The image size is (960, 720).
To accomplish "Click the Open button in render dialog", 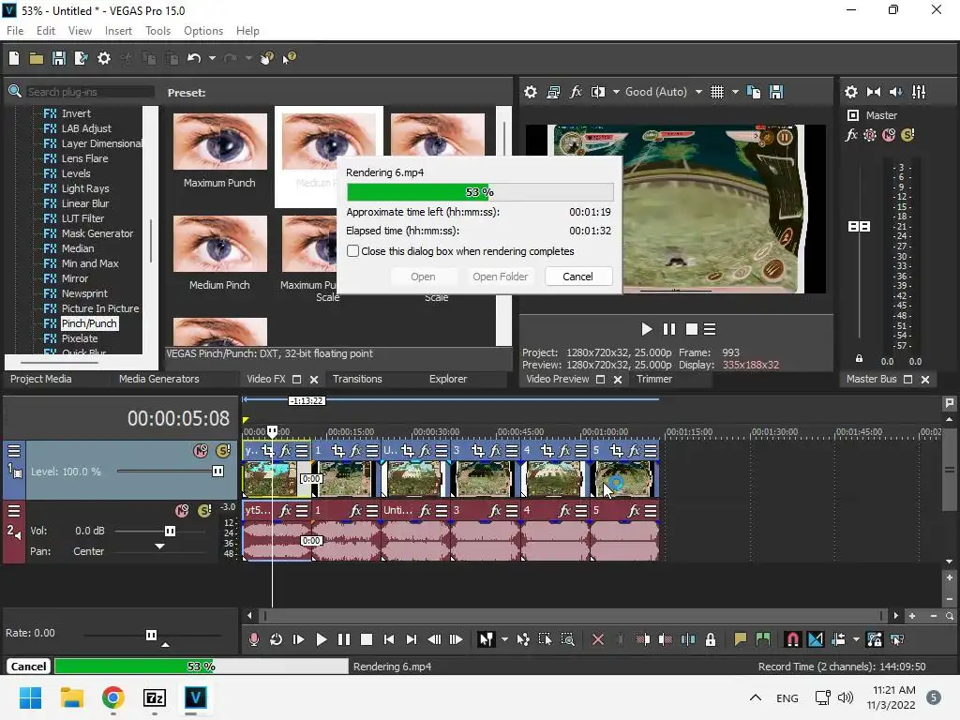I will [x=423, y=277].
